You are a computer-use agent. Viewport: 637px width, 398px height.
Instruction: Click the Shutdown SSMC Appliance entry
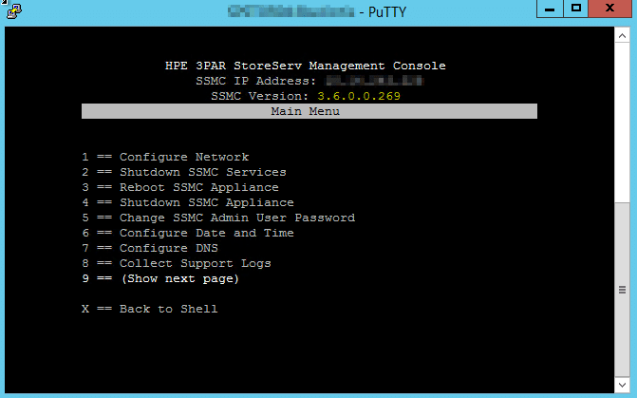(188, 202)
